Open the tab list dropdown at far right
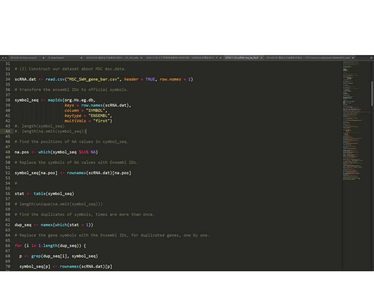The image size is (374, 281). click(371, 58)
